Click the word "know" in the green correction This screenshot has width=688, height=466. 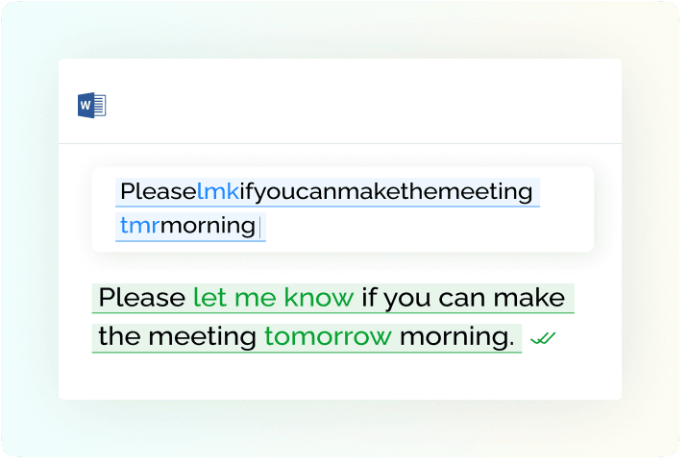click(323, 298)
